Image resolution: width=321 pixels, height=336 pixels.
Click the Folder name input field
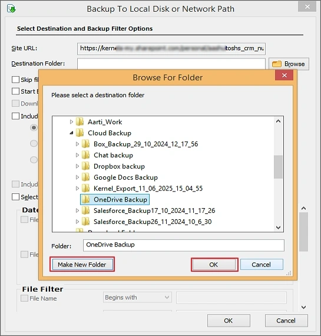click(x=184, y=245)
